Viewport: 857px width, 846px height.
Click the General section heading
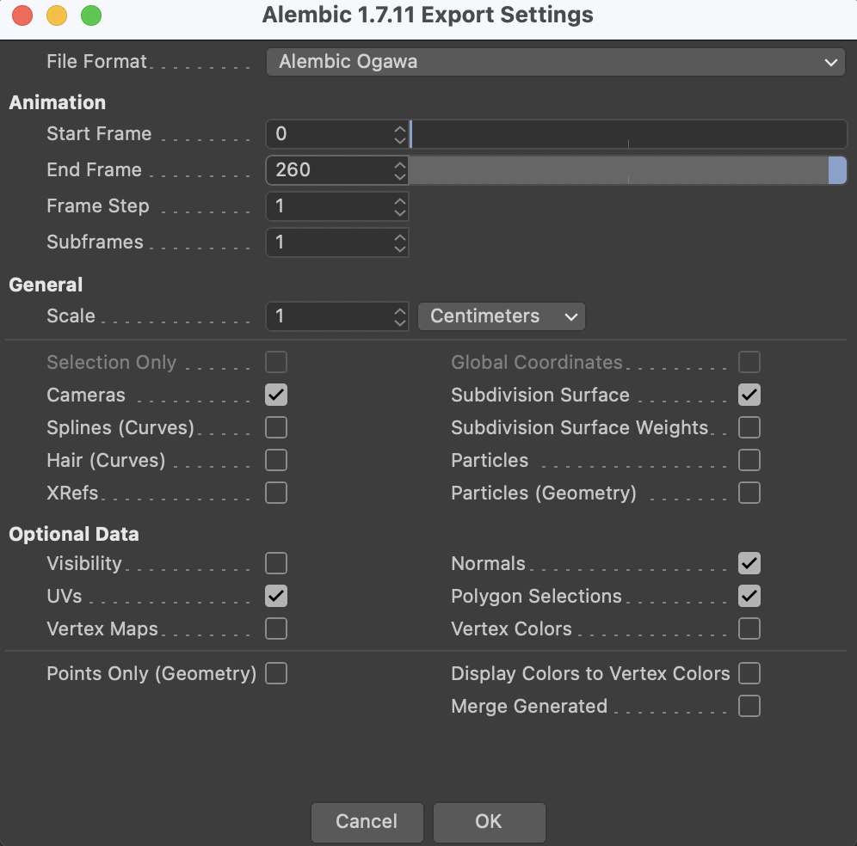46,285
